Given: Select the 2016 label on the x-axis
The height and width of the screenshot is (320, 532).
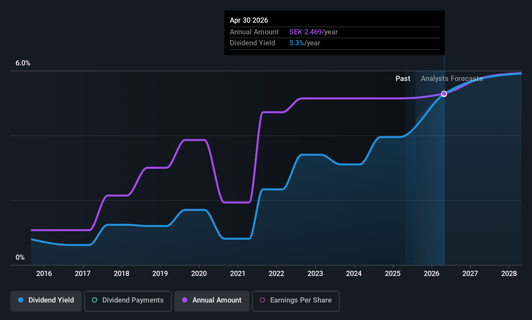Looking at the screenshot, I should point(44,273).
